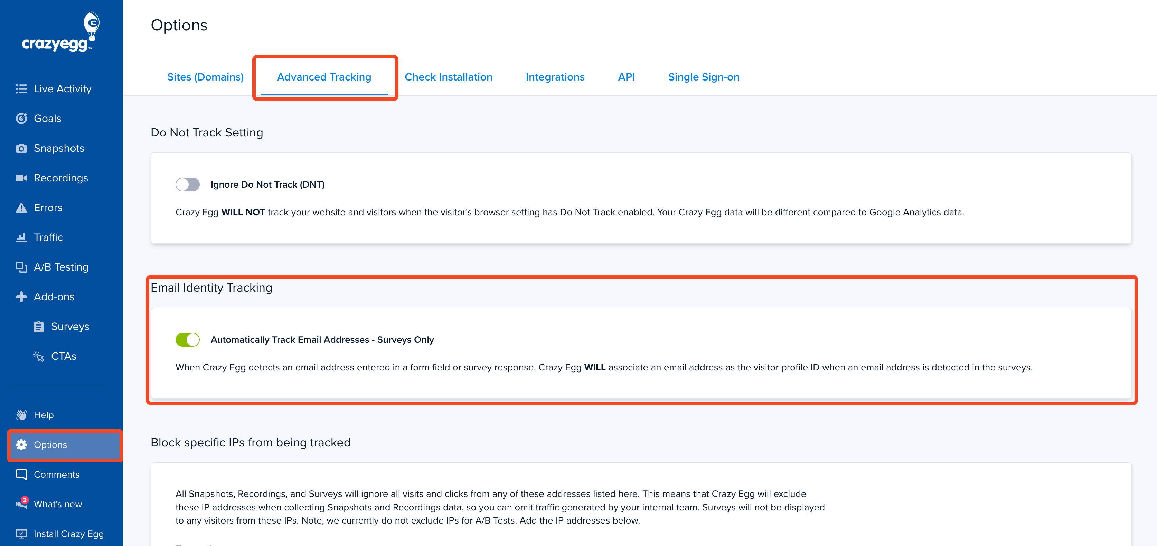
Task: Select the Integrations tab
Action: (555, 77)
